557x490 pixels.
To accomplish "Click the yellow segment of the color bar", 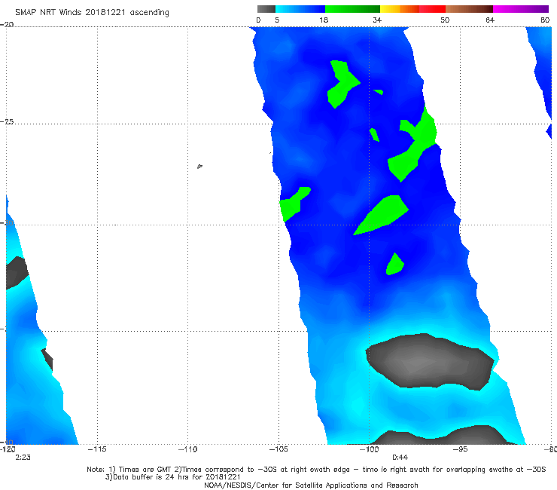I will pyautogui.click(x=390, y=9).
